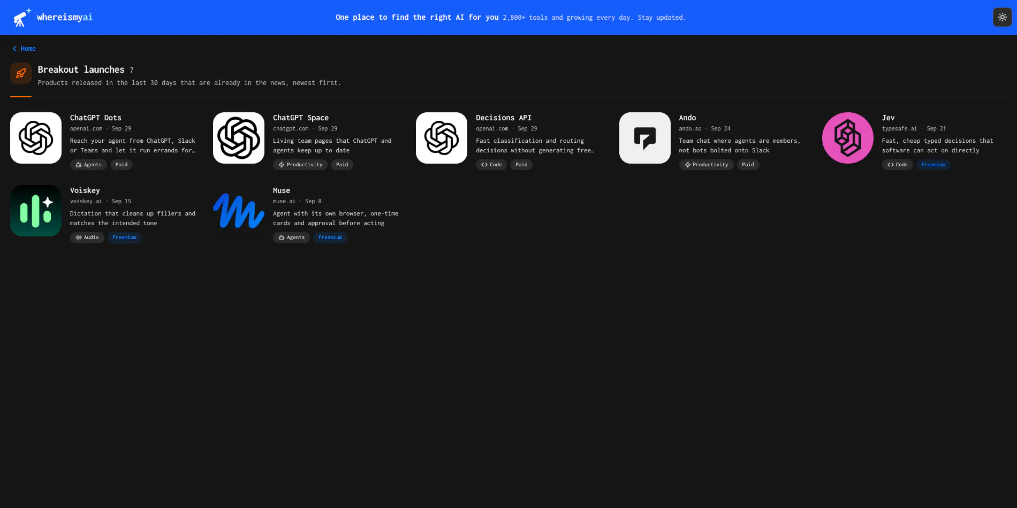
Task: Click the Jev title
Action: coord(888,118)
